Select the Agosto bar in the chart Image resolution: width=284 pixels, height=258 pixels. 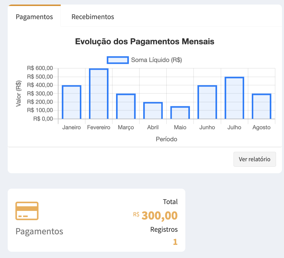pos(261,106)
